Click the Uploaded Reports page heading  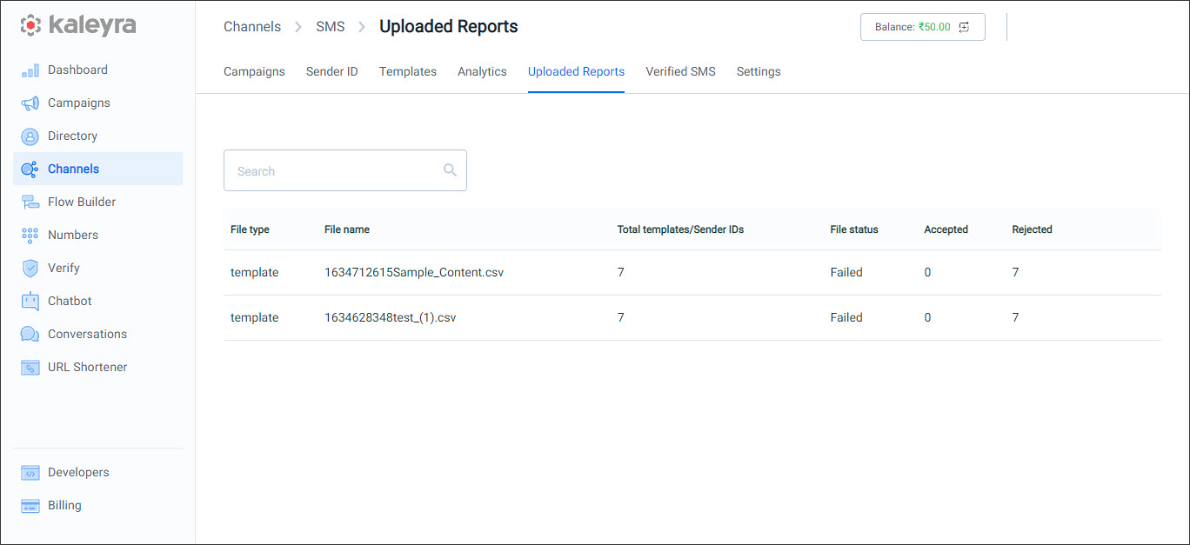pos(449,27)
